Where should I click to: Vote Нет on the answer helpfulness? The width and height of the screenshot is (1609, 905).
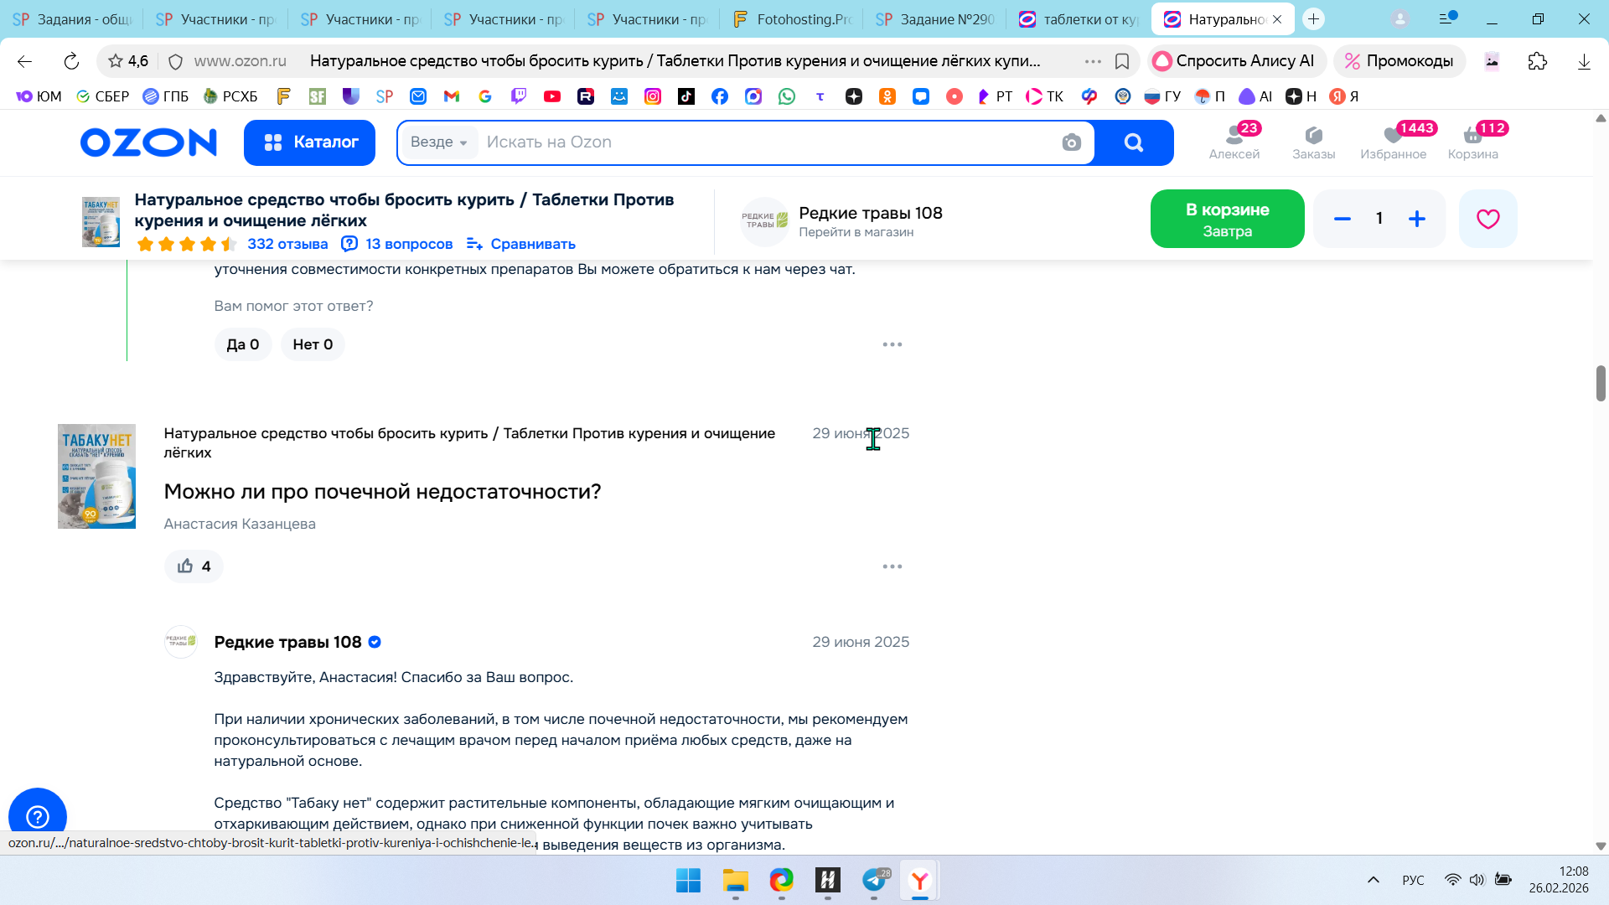313,344
